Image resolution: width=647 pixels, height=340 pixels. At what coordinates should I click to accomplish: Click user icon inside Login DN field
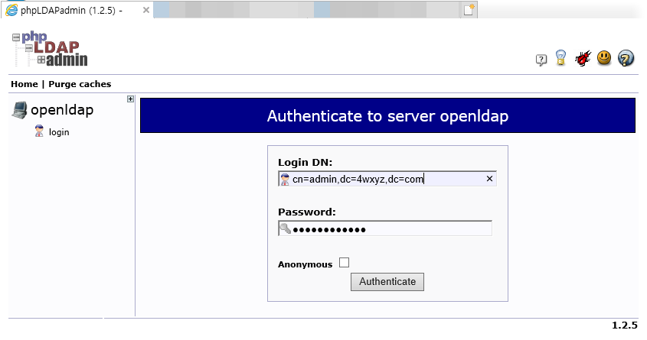coord(285,179)
